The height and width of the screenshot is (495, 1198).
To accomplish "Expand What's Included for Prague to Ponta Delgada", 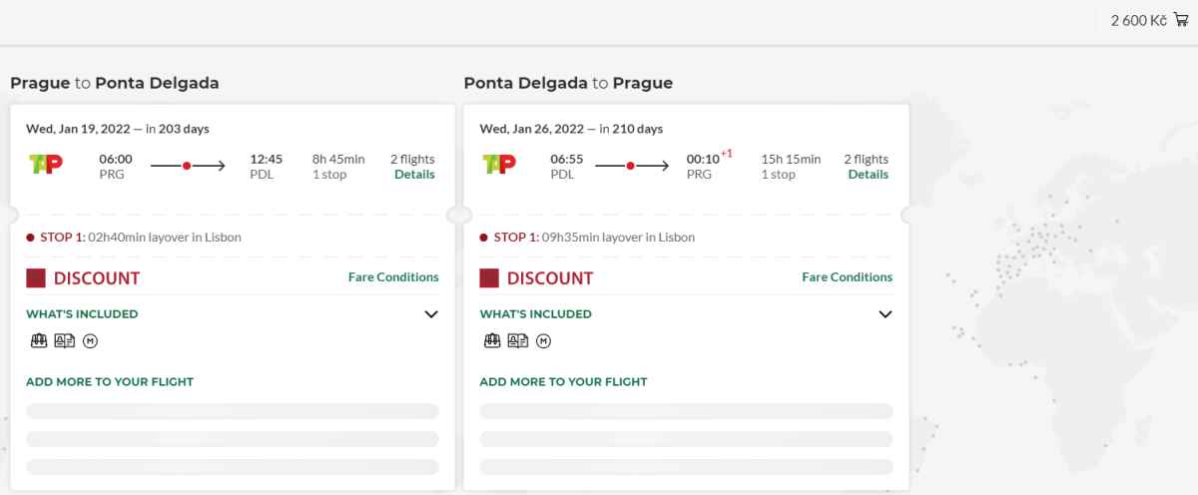I will 431,314.
